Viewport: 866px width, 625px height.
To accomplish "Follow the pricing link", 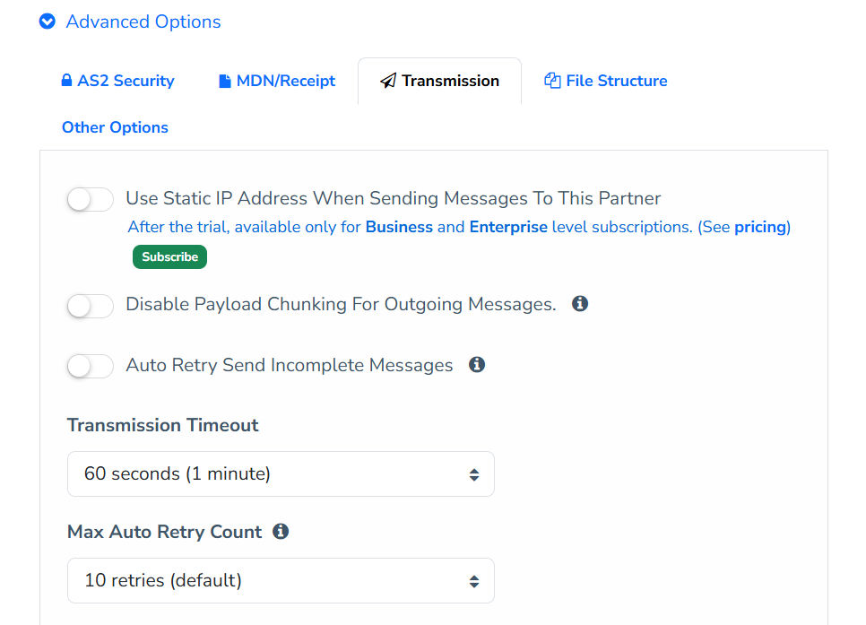I will pos(760,227).
